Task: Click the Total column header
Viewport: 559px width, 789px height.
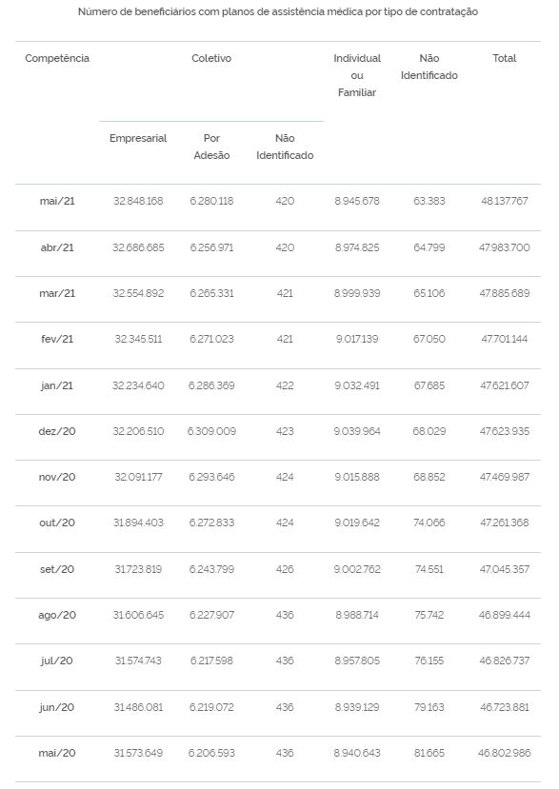Action: (504, 58)
